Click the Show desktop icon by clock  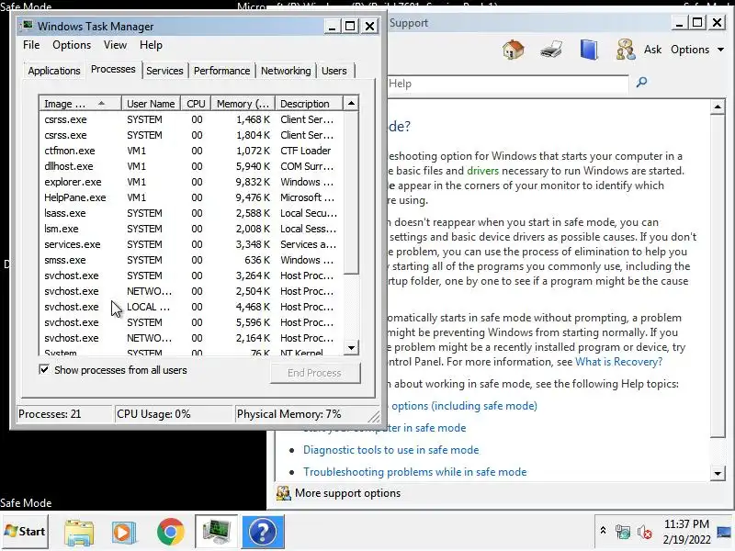(x=725, y=532)
